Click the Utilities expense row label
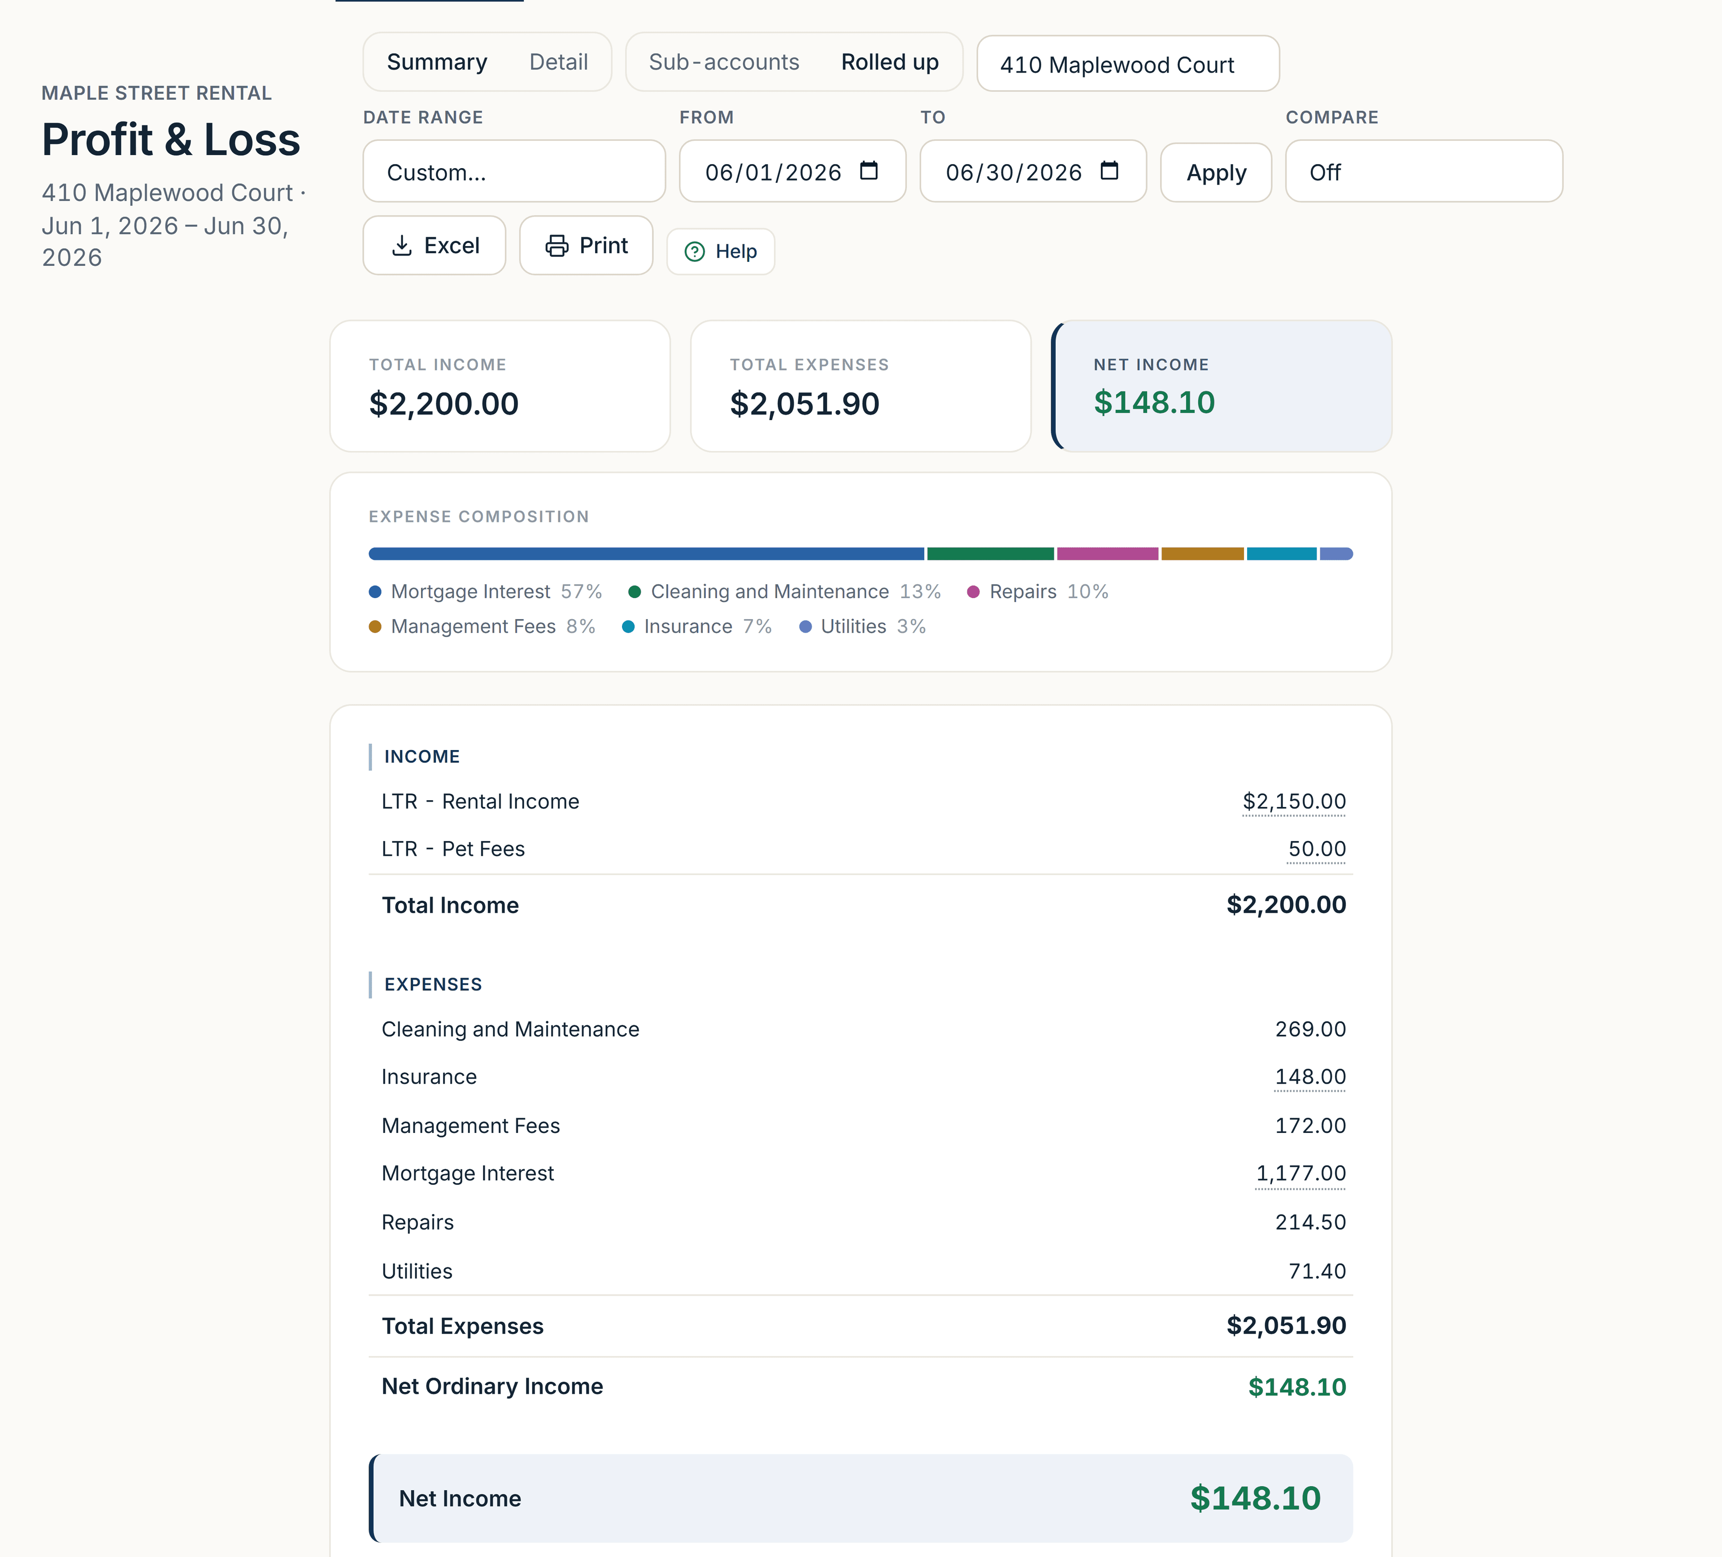Screen dimensions: 1722x1557 417,1271
